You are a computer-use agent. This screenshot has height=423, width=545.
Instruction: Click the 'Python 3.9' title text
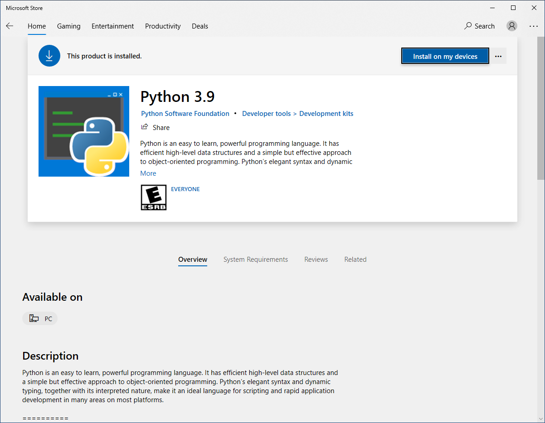(x=178, y=96)
